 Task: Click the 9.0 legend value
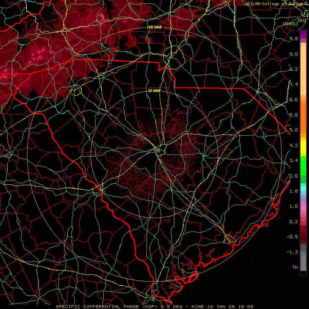(x=294, y=54)
